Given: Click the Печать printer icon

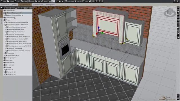Looking at the screenshot, I should (22, 1).
